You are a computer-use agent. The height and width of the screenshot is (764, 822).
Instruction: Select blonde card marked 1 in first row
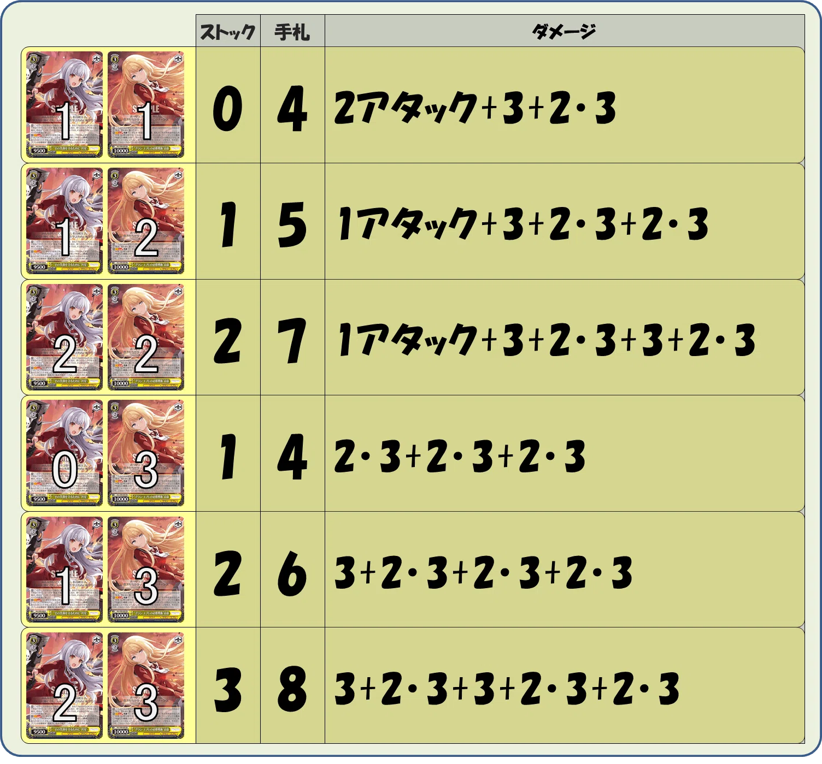(146, 105)
